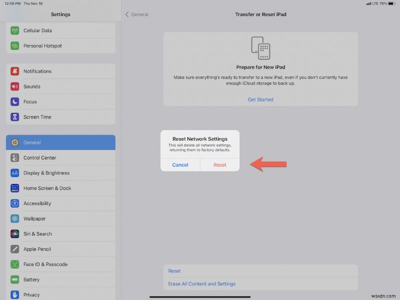Viewport: 400px width, 300px height.
Task: Tap Erase All Content and Settings
Action: click(202, 283)
